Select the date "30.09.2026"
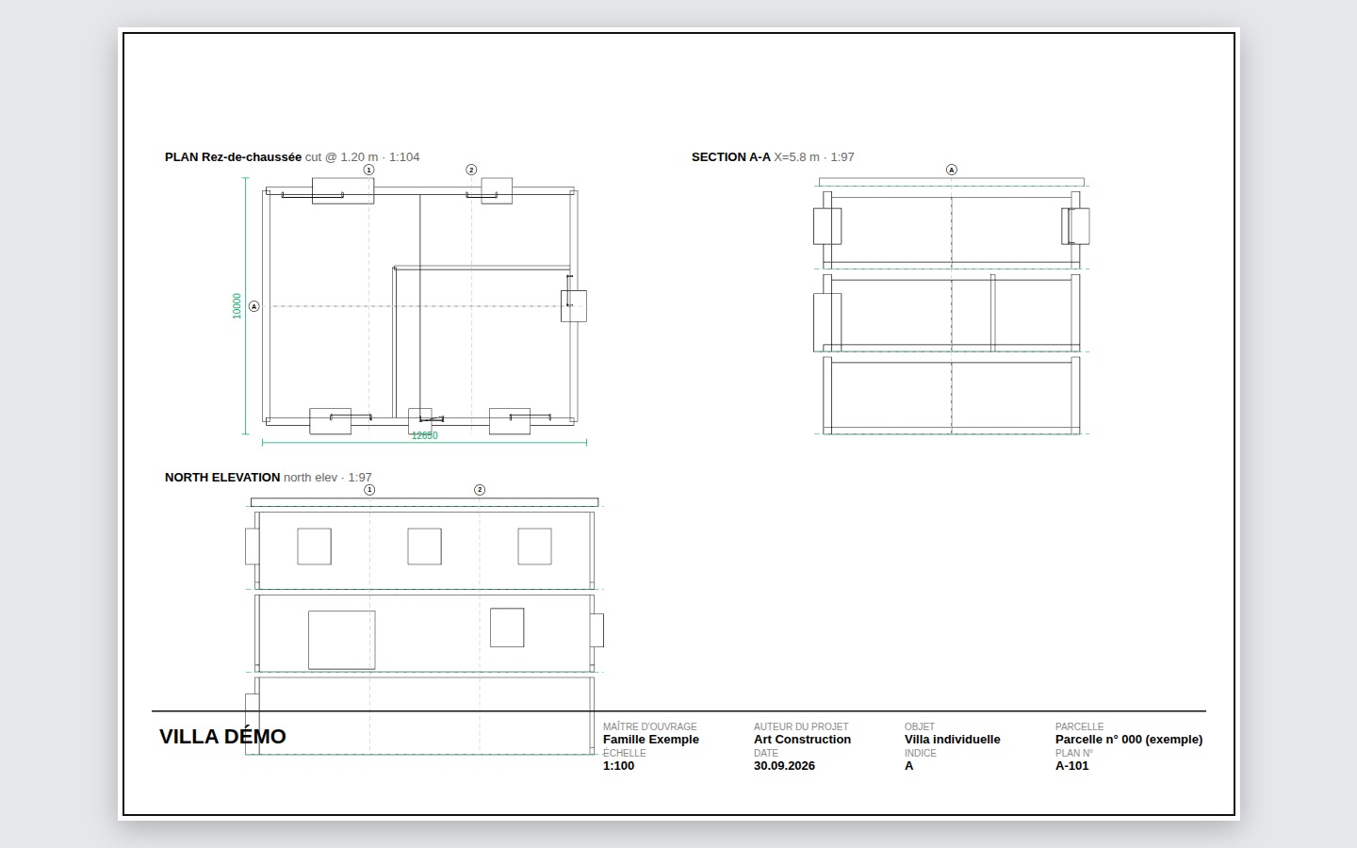 (784, 766)
